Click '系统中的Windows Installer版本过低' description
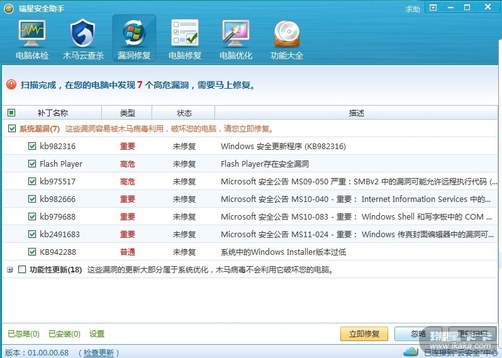Viewport: 502px width, 358px height. click(283, 252)
